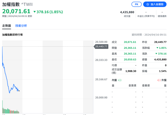Click the 成交量 value 4,435,880
Screen dimensions: 168x115
(127, 12)
